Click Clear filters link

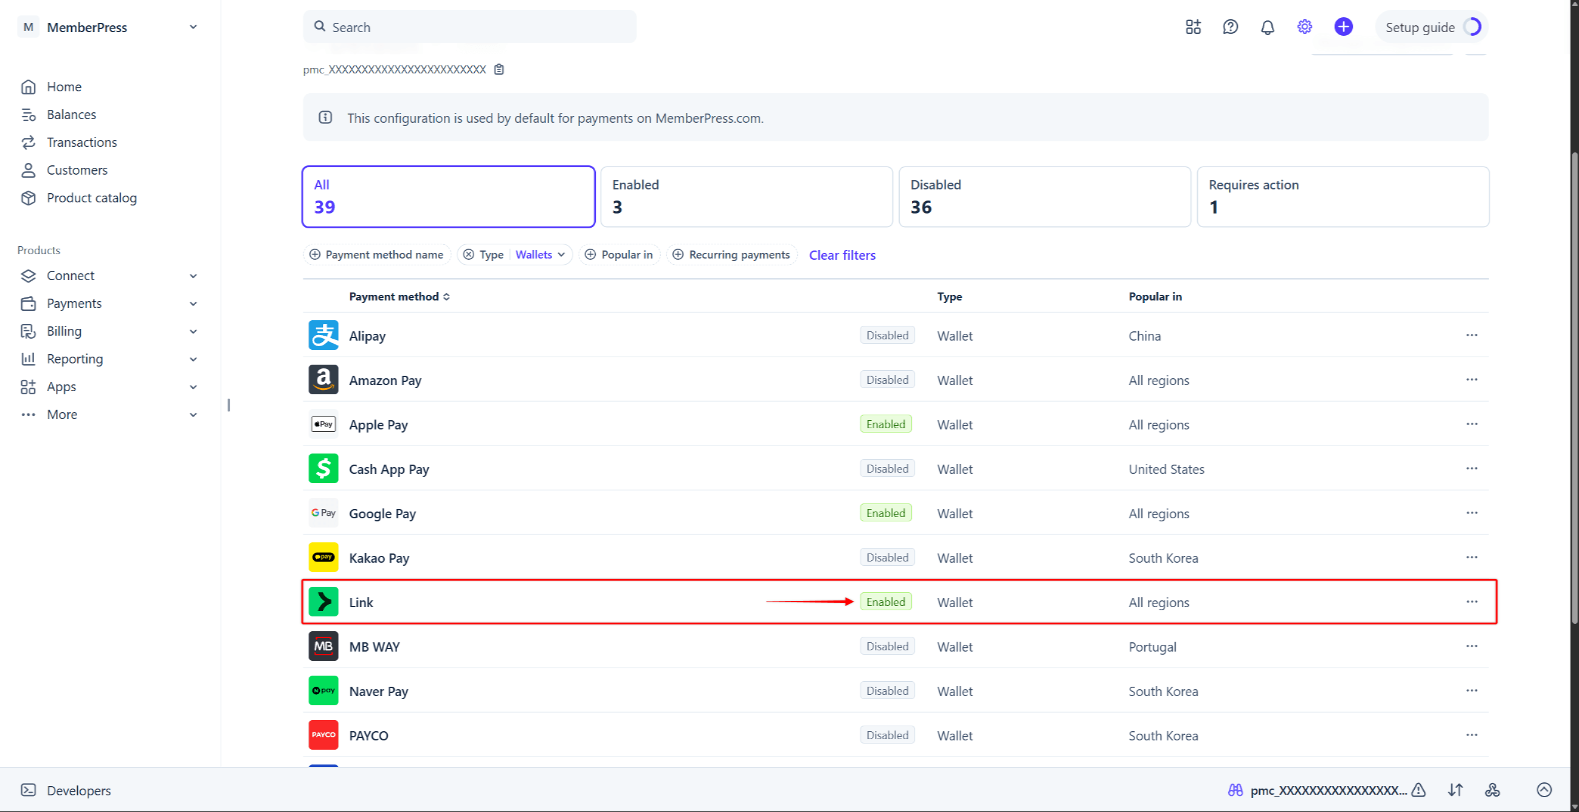point(842,255)
